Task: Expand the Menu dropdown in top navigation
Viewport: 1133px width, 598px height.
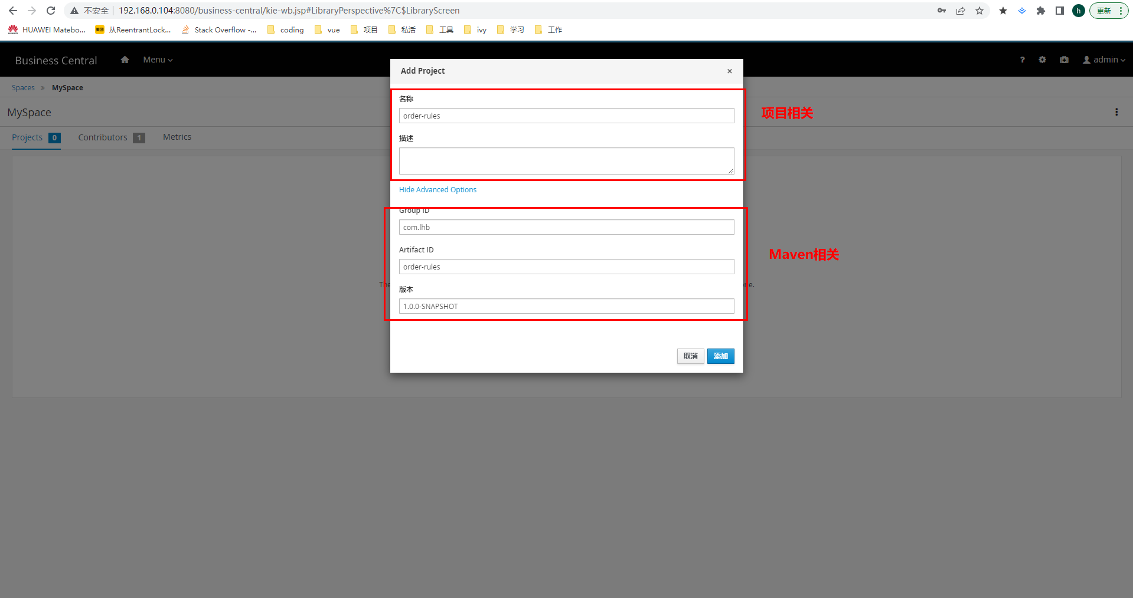Action: 158,60
